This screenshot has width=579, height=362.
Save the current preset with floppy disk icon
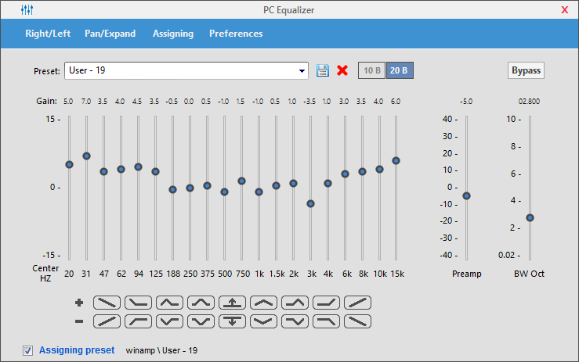322,70
